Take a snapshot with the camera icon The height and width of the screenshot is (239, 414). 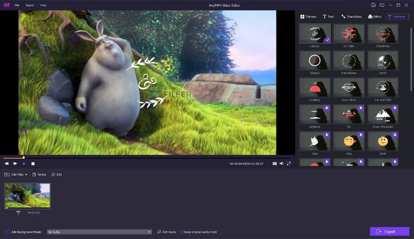[274, 163]
